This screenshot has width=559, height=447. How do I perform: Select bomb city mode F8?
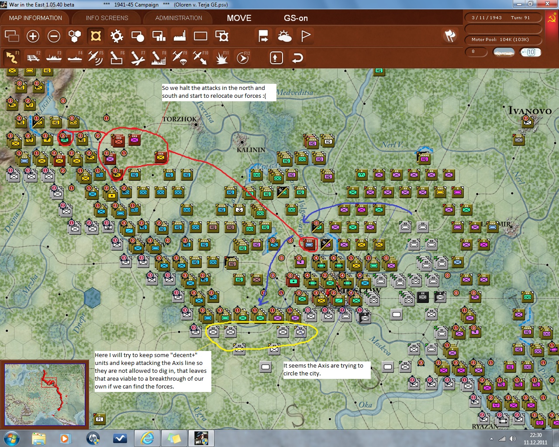pyautogui.click(x=159, y=58)
